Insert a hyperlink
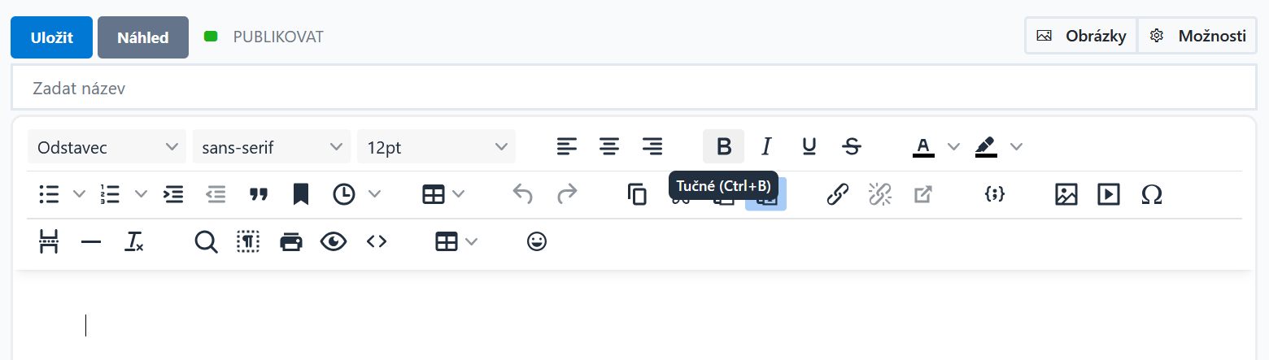This screenshot has width=1269, height=360. click(838, 194)
